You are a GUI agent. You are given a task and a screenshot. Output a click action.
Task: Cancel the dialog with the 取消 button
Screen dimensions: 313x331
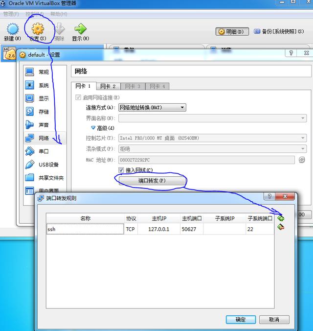pos(274,320)
